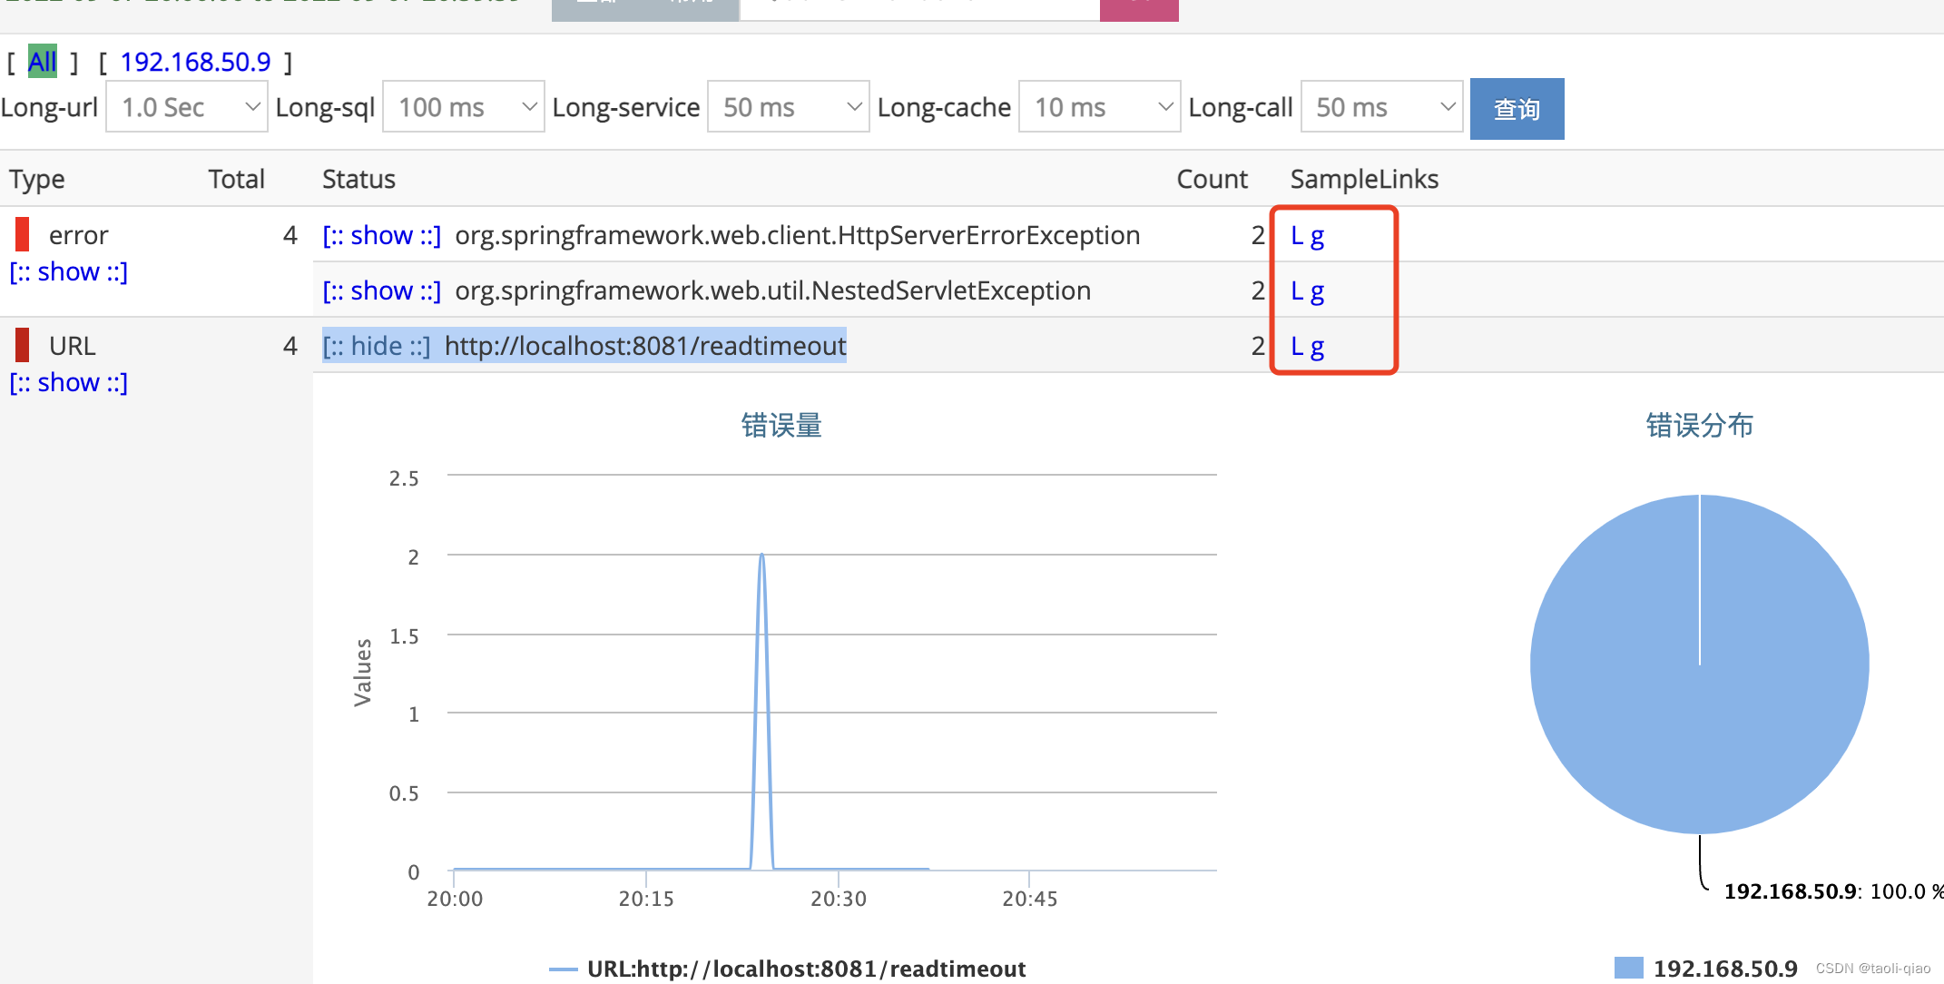The image size is (1944, 984).
Task: Click the 错误分布 chart title
Action: pyautogui.click(x=1699, y=425)
